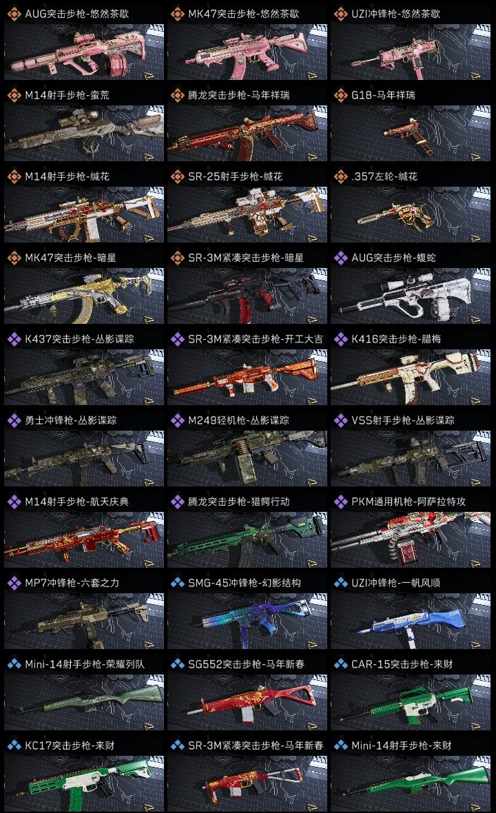496x813 pixels.
Task: Click the SR-3M紧凑突击步枪-开工大吉 title
Action: [x=255, y=339]
